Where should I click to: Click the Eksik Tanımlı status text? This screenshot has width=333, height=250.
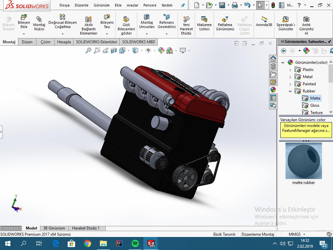click(x=224, y=234)
